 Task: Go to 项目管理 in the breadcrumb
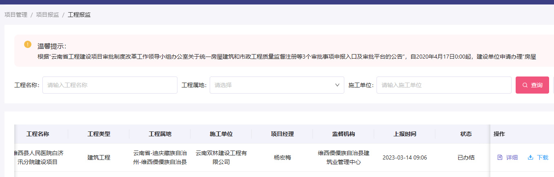[x=16, y=15]
